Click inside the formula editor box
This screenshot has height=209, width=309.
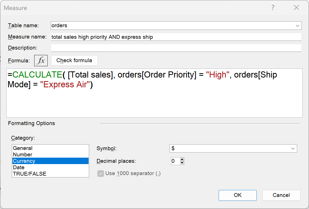[x=154, y=100]
